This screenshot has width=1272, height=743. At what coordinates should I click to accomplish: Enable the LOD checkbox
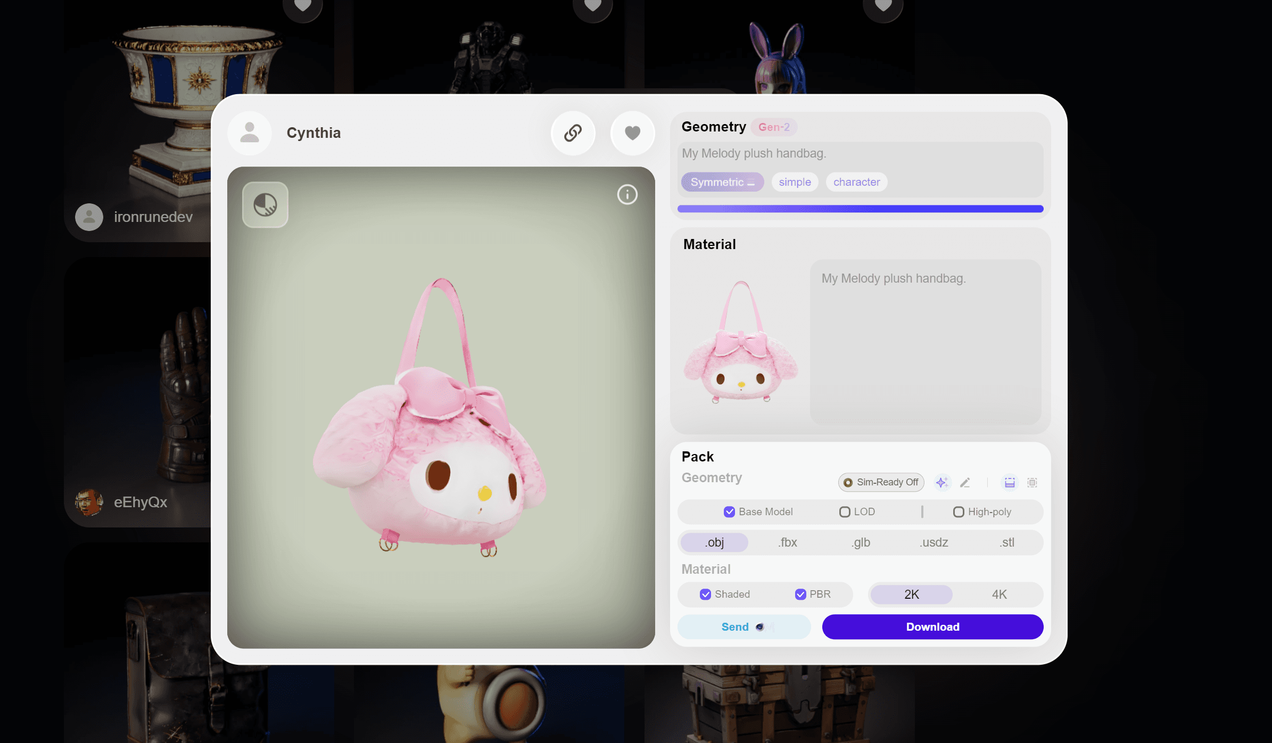[x=845, y=511]
